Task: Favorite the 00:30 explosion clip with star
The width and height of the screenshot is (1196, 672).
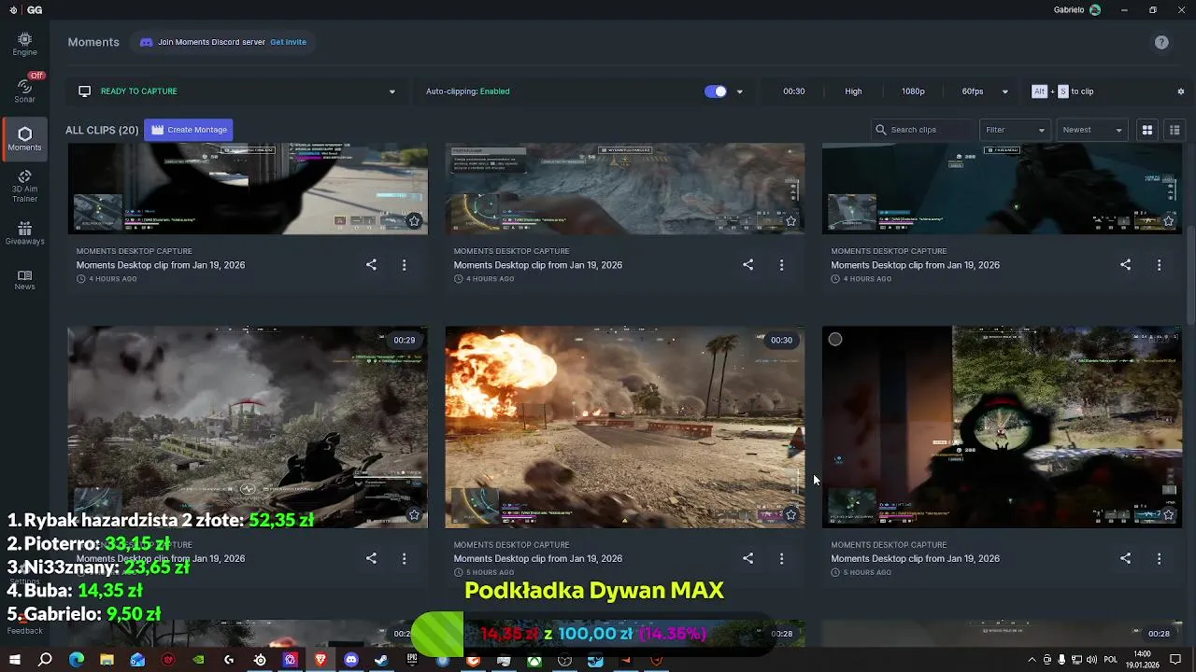Action: (790, 514)
